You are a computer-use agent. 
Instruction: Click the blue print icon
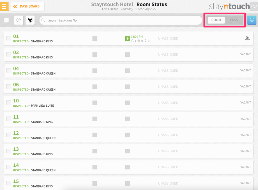pyautogui.click(x=252, y=20)
